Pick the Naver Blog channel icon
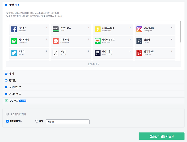 click(98, 41)
